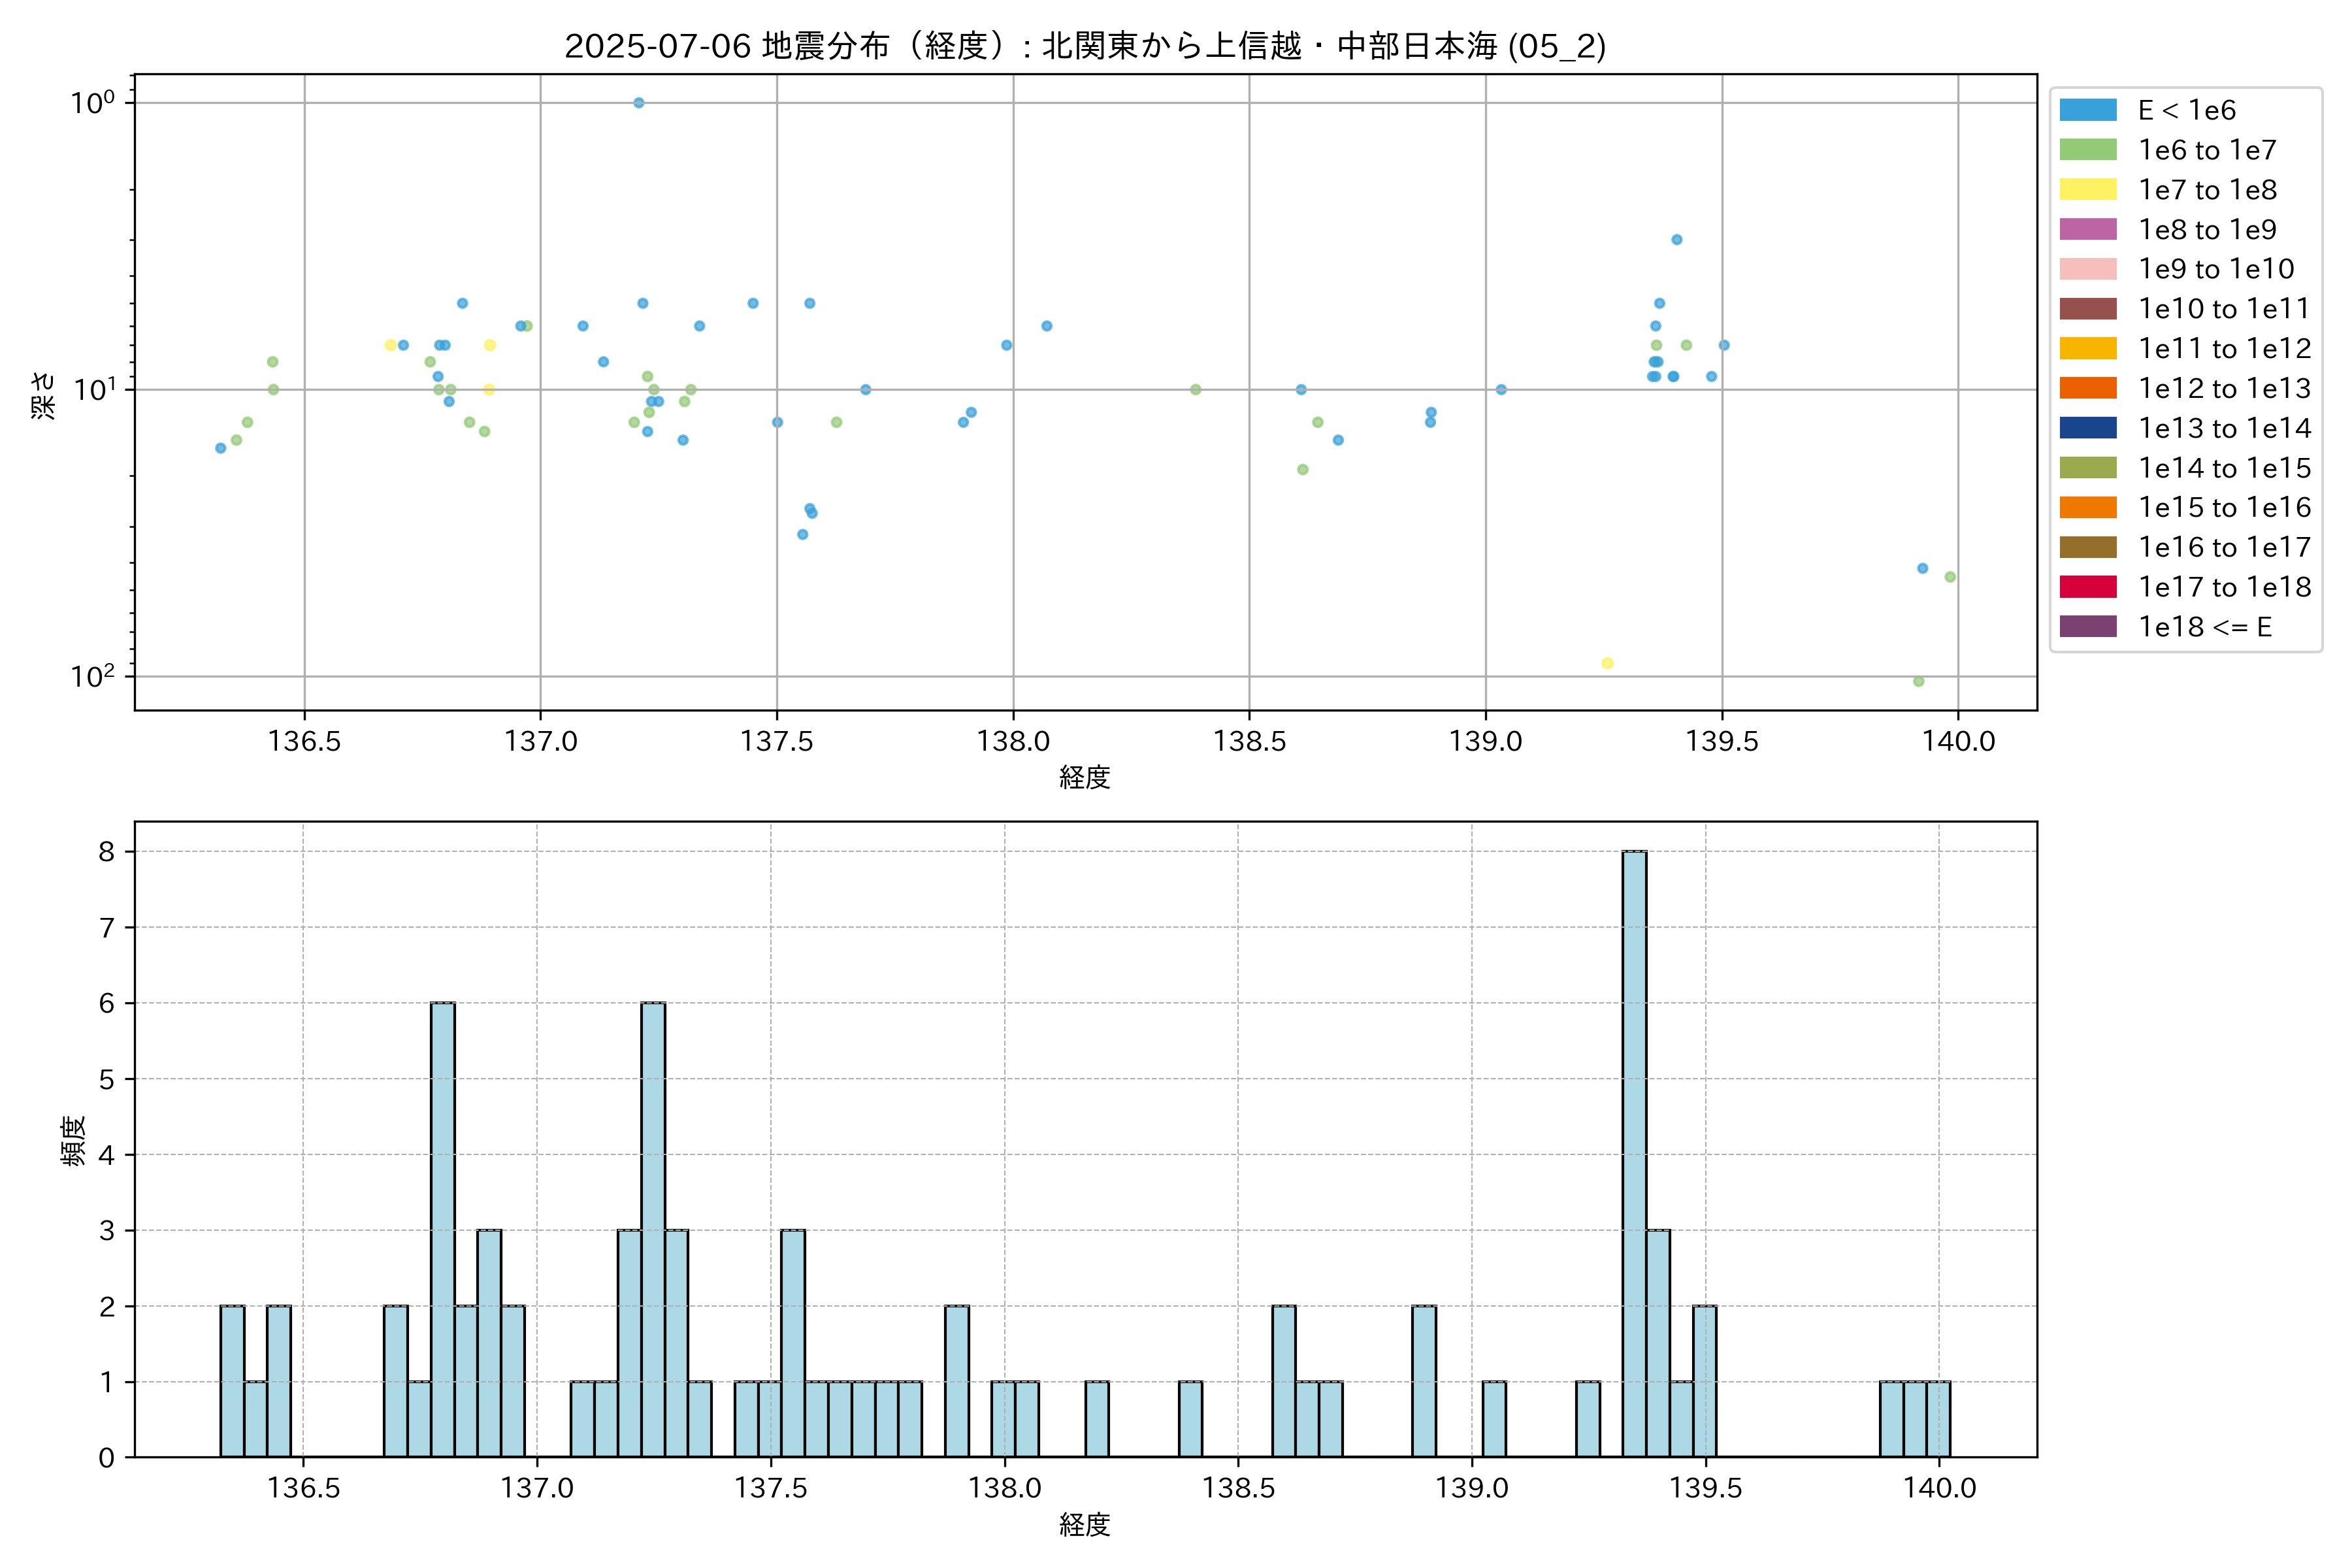Click the tallest histogram bar with frequency 8
The width and height of the screenshot is (2352, 1568).
pos(1634,1150)
